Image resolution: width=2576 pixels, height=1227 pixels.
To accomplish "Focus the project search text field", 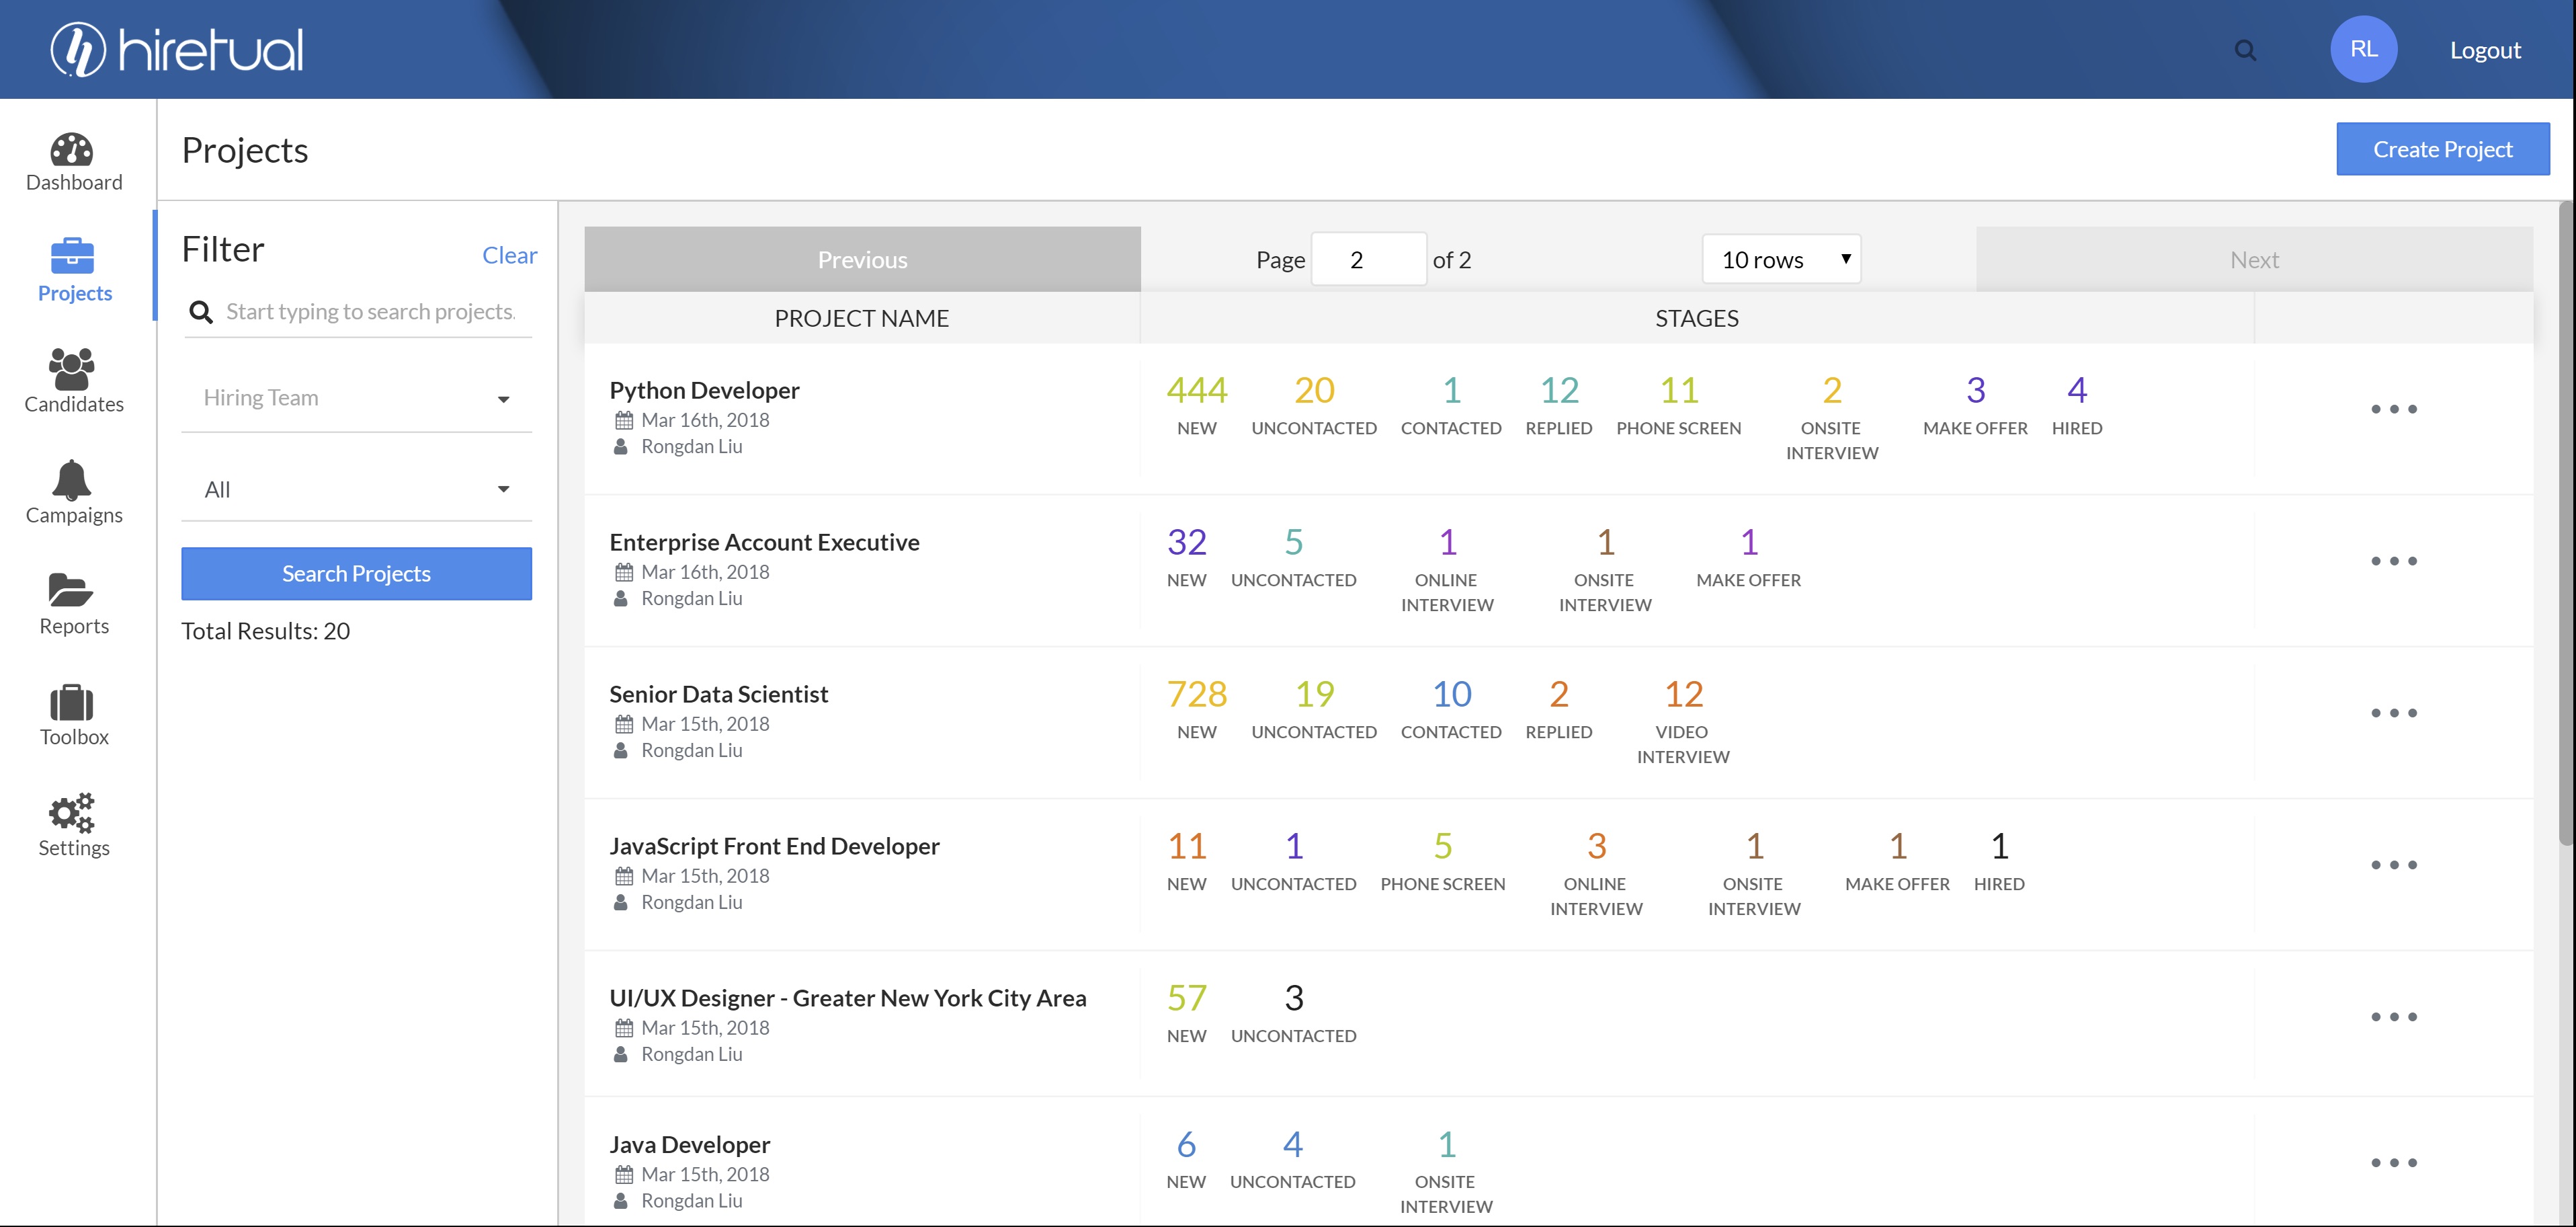I will point(371,312).
